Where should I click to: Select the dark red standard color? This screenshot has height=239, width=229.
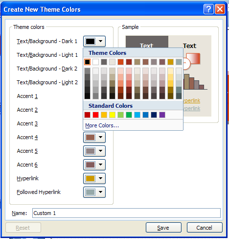click(87, 115)
